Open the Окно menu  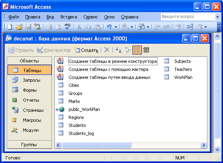109,17
